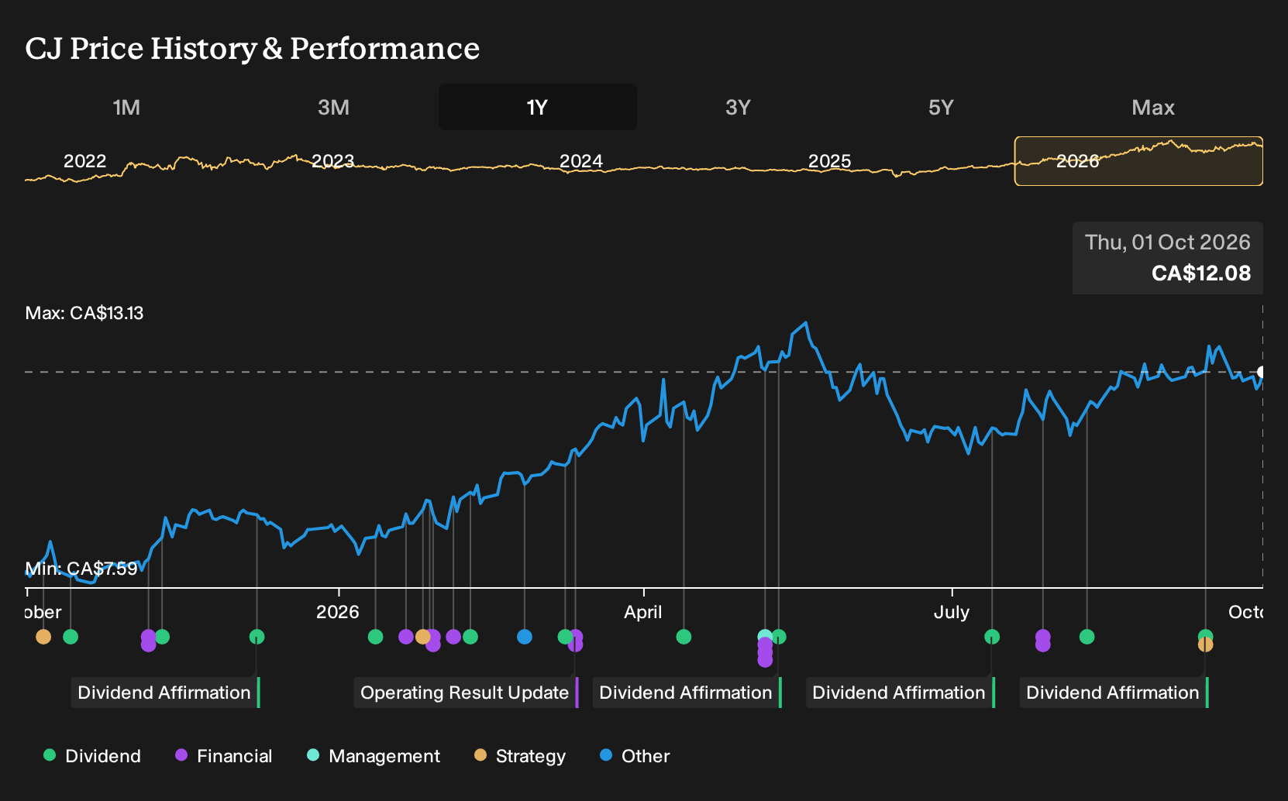Click the green Dividend dot just after July
Screen dimensions: 1288x801
coord(992,637)
